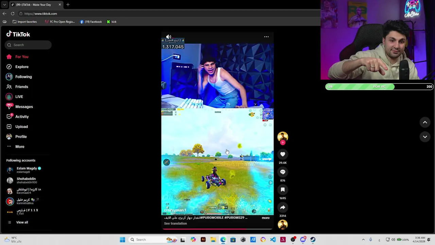The image size is (435, 245).
Task: Open Steam from taskbar
Action: coord(313,240)
